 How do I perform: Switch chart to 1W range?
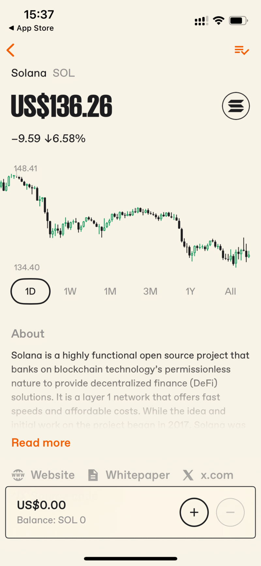point(70,291)
